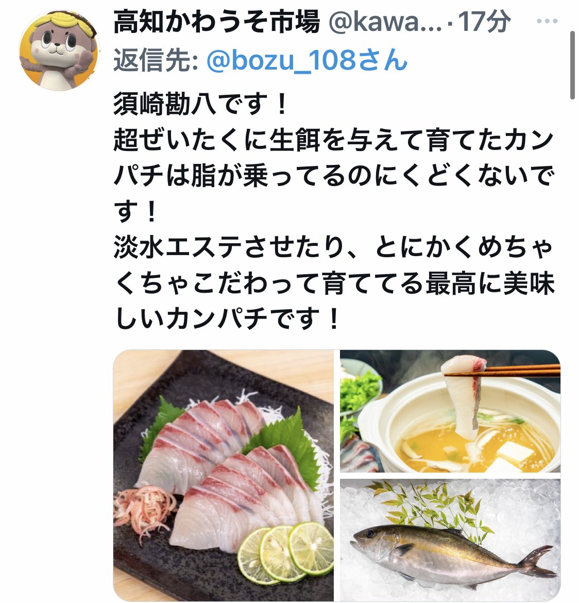Open the 高知かわうそ市場 display name
This screenshot has height=603, width=579.
click(x=216, y=22)
